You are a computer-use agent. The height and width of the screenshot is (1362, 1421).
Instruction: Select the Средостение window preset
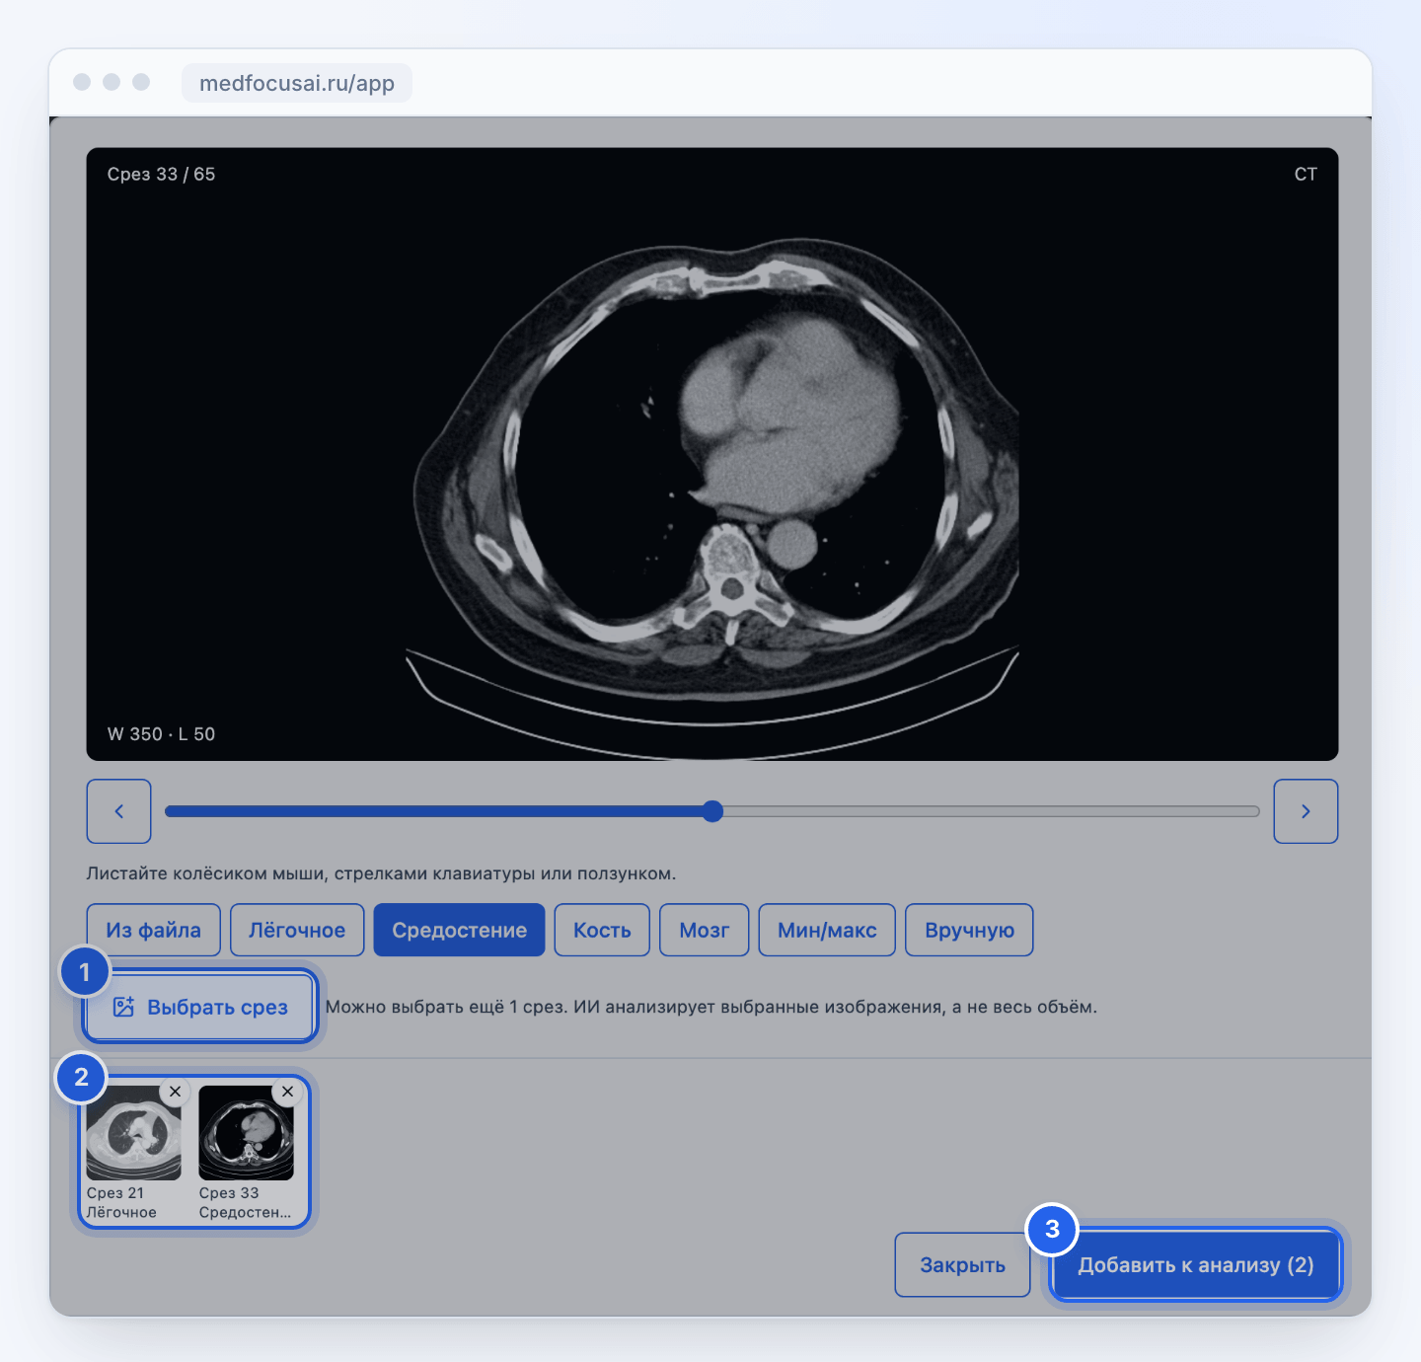pyautogui.click(x=459, y=930)
